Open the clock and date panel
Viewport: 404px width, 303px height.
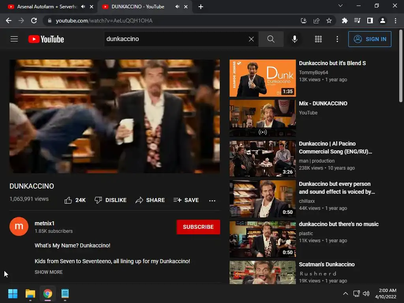point(386,294)
